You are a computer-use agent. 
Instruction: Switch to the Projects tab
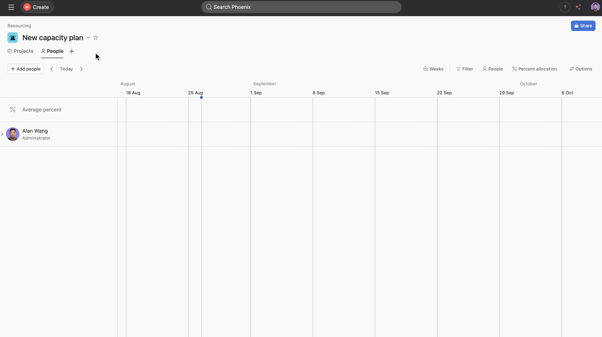point(21,51)
